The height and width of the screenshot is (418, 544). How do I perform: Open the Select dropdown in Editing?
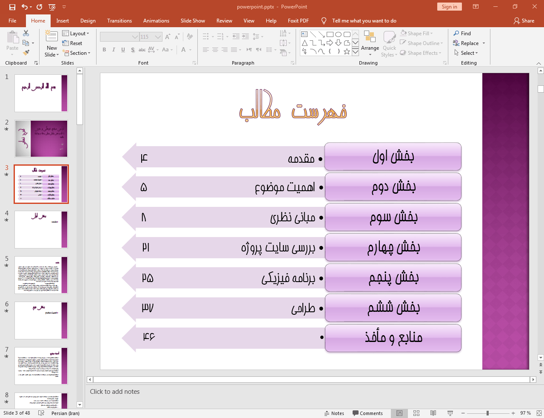[466, 53]
